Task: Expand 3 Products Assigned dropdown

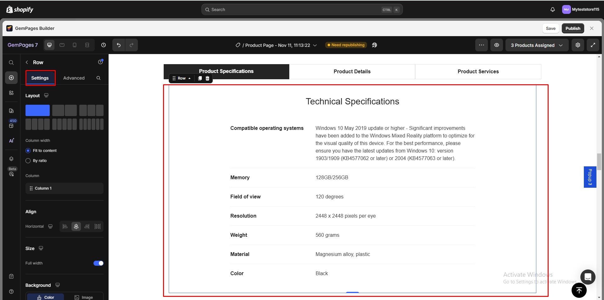Action: pos(537,45)
